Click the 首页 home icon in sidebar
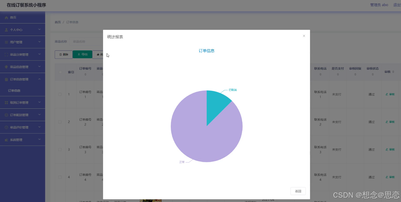The width and height of the screenshot is (401, 202). pos(6,18)
